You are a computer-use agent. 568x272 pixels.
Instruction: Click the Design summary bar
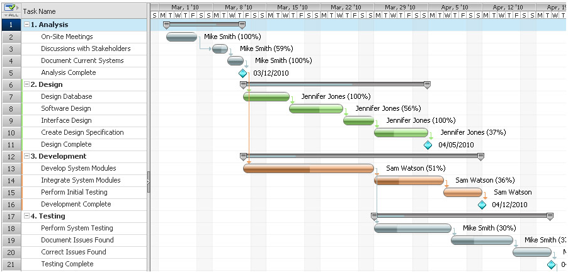(335, 84)
